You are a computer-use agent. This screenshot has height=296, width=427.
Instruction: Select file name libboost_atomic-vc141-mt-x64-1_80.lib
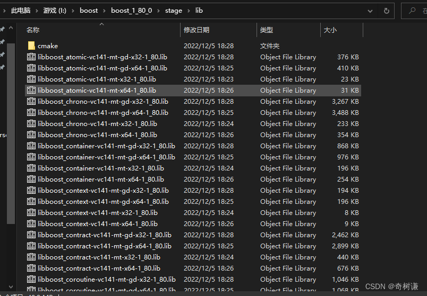pyautogui.click(x=97, y=90)
